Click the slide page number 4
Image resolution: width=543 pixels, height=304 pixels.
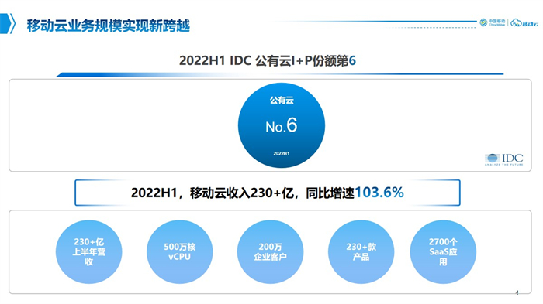[x=517, y=293]
